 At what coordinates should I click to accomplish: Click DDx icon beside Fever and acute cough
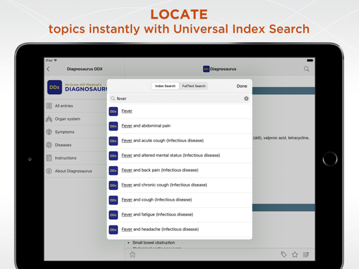[113, 141]
